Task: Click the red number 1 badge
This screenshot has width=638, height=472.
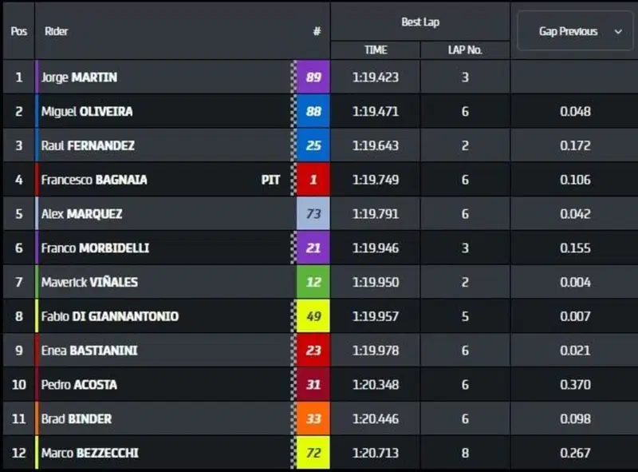Action: [313, 180]
